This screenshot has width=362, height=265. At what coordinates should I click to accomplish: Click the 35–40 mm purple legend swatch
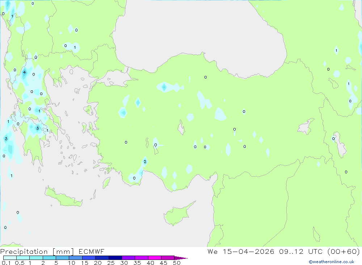tap(141, 258)
